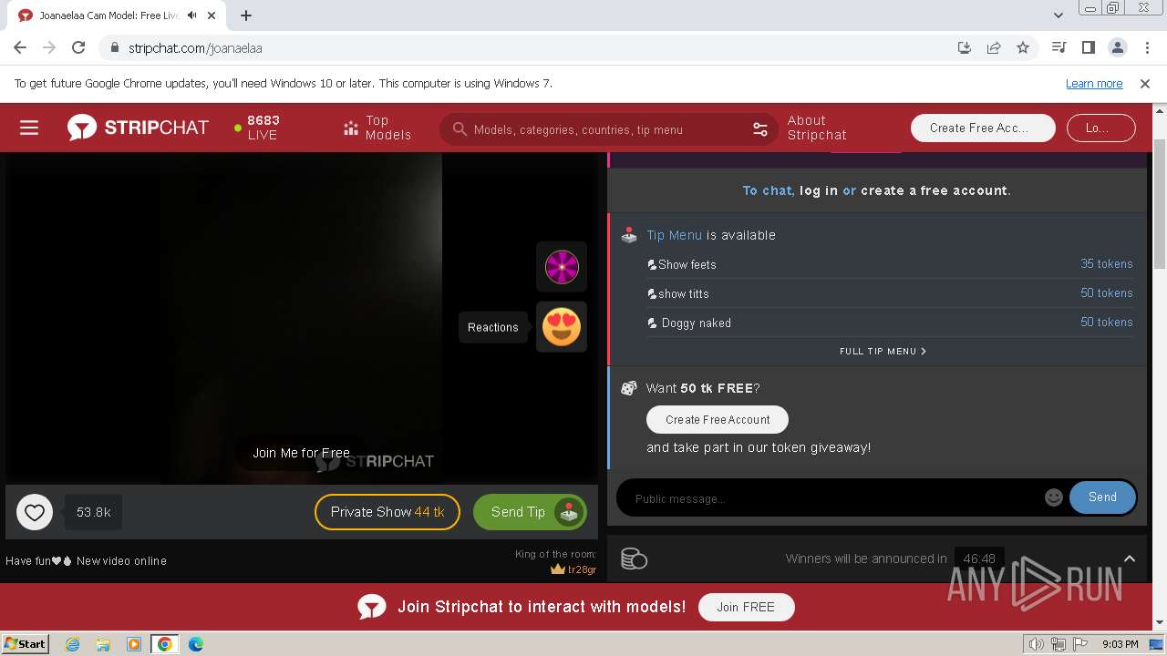This screenshot has width=1167, height=656.
Task: Click the Join Me for Free overlay
Action: coord(301,453)
